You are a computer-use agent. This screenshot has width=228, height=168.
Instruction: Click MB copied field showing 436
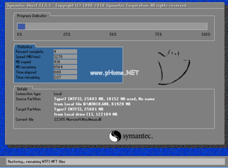coord(65,62)
